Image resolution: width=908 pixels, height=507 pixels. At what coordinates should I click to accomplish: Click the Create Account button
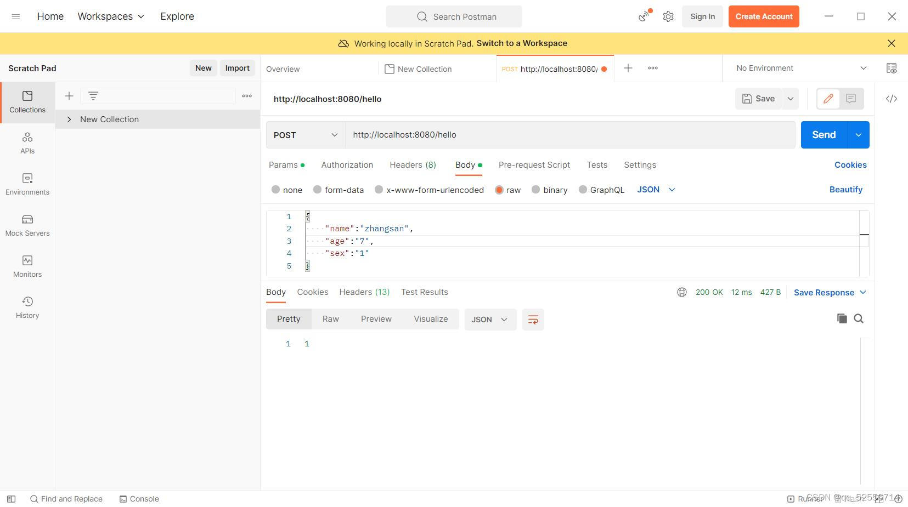(764, 16)
